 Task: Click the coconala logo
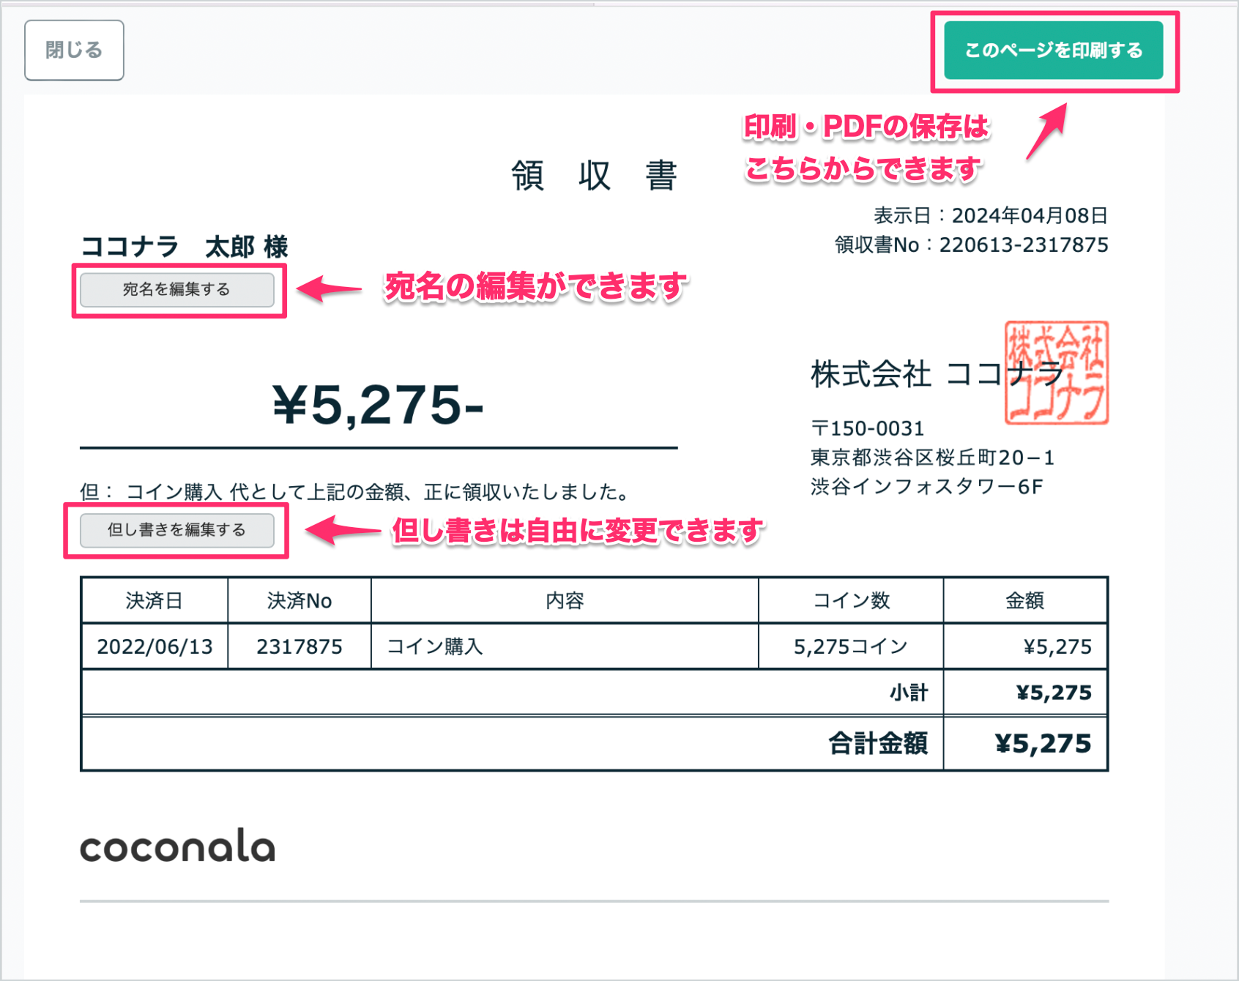pyautogui.click(x=178, y=846)
